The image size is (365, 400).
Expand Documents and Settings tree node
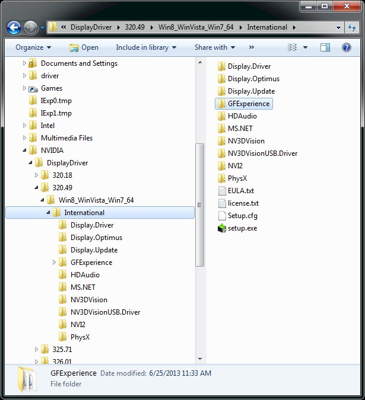24,63
